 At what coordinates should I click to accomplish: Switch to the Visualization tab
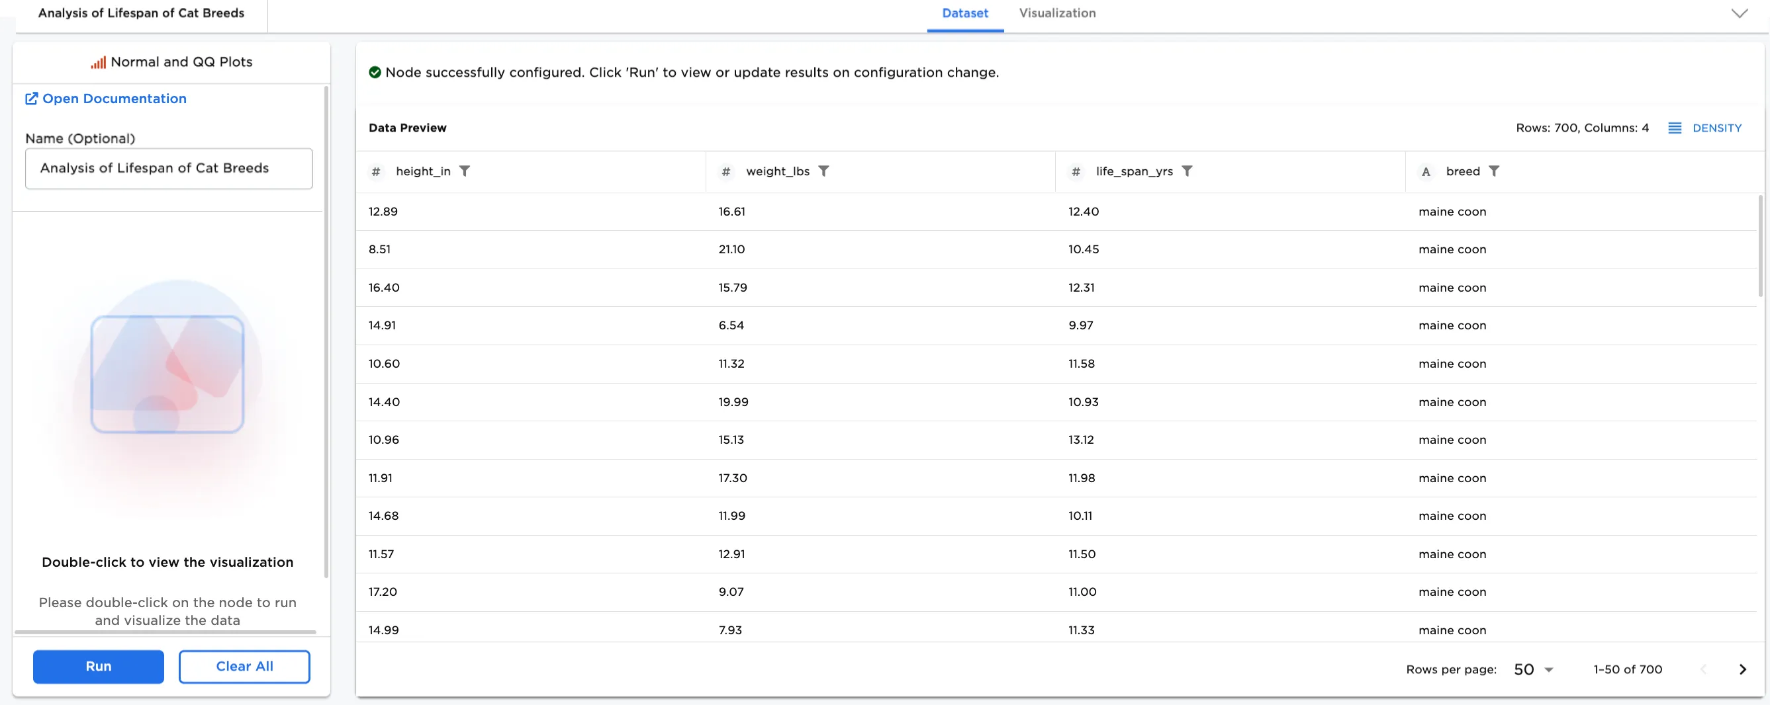[1057, 13]
